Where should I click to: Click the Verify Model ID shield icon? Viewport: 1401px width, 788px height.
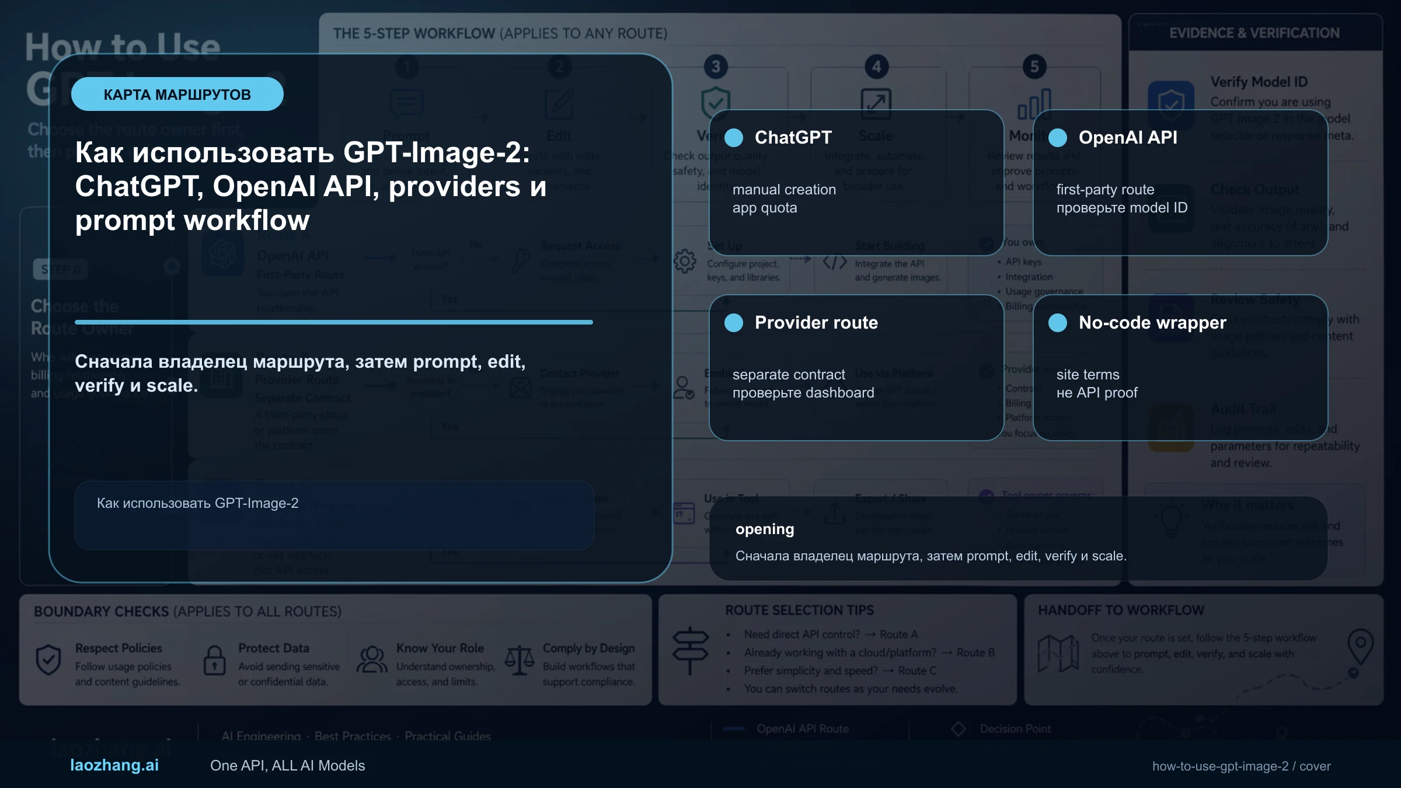(1171, 105)
